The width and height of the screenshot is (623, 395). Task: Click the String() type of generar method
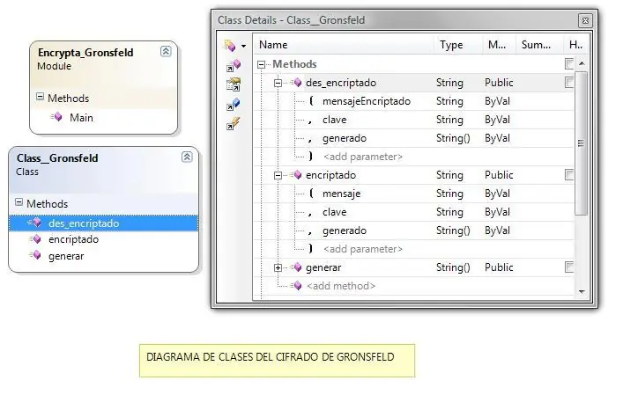[453, 267]
